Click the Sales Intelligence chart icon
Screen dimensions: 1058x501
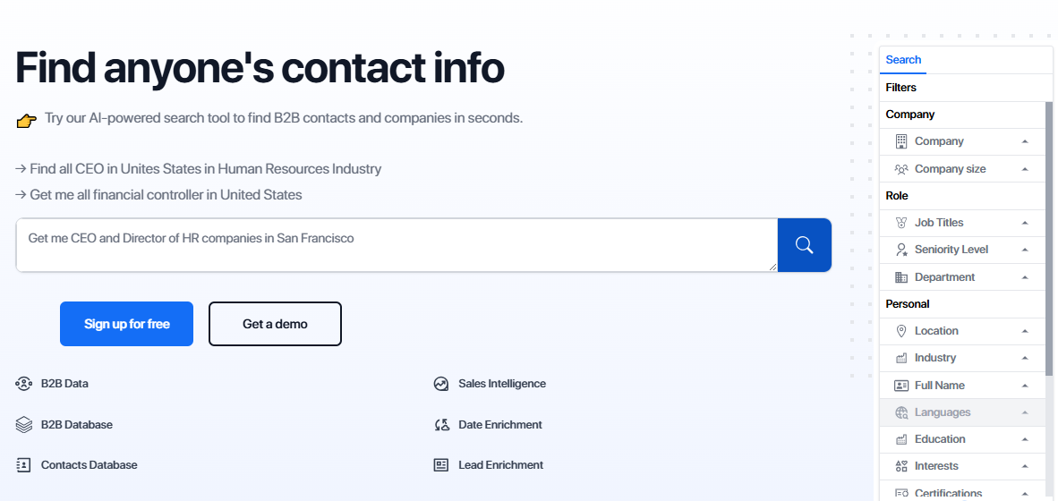point(441,384)
